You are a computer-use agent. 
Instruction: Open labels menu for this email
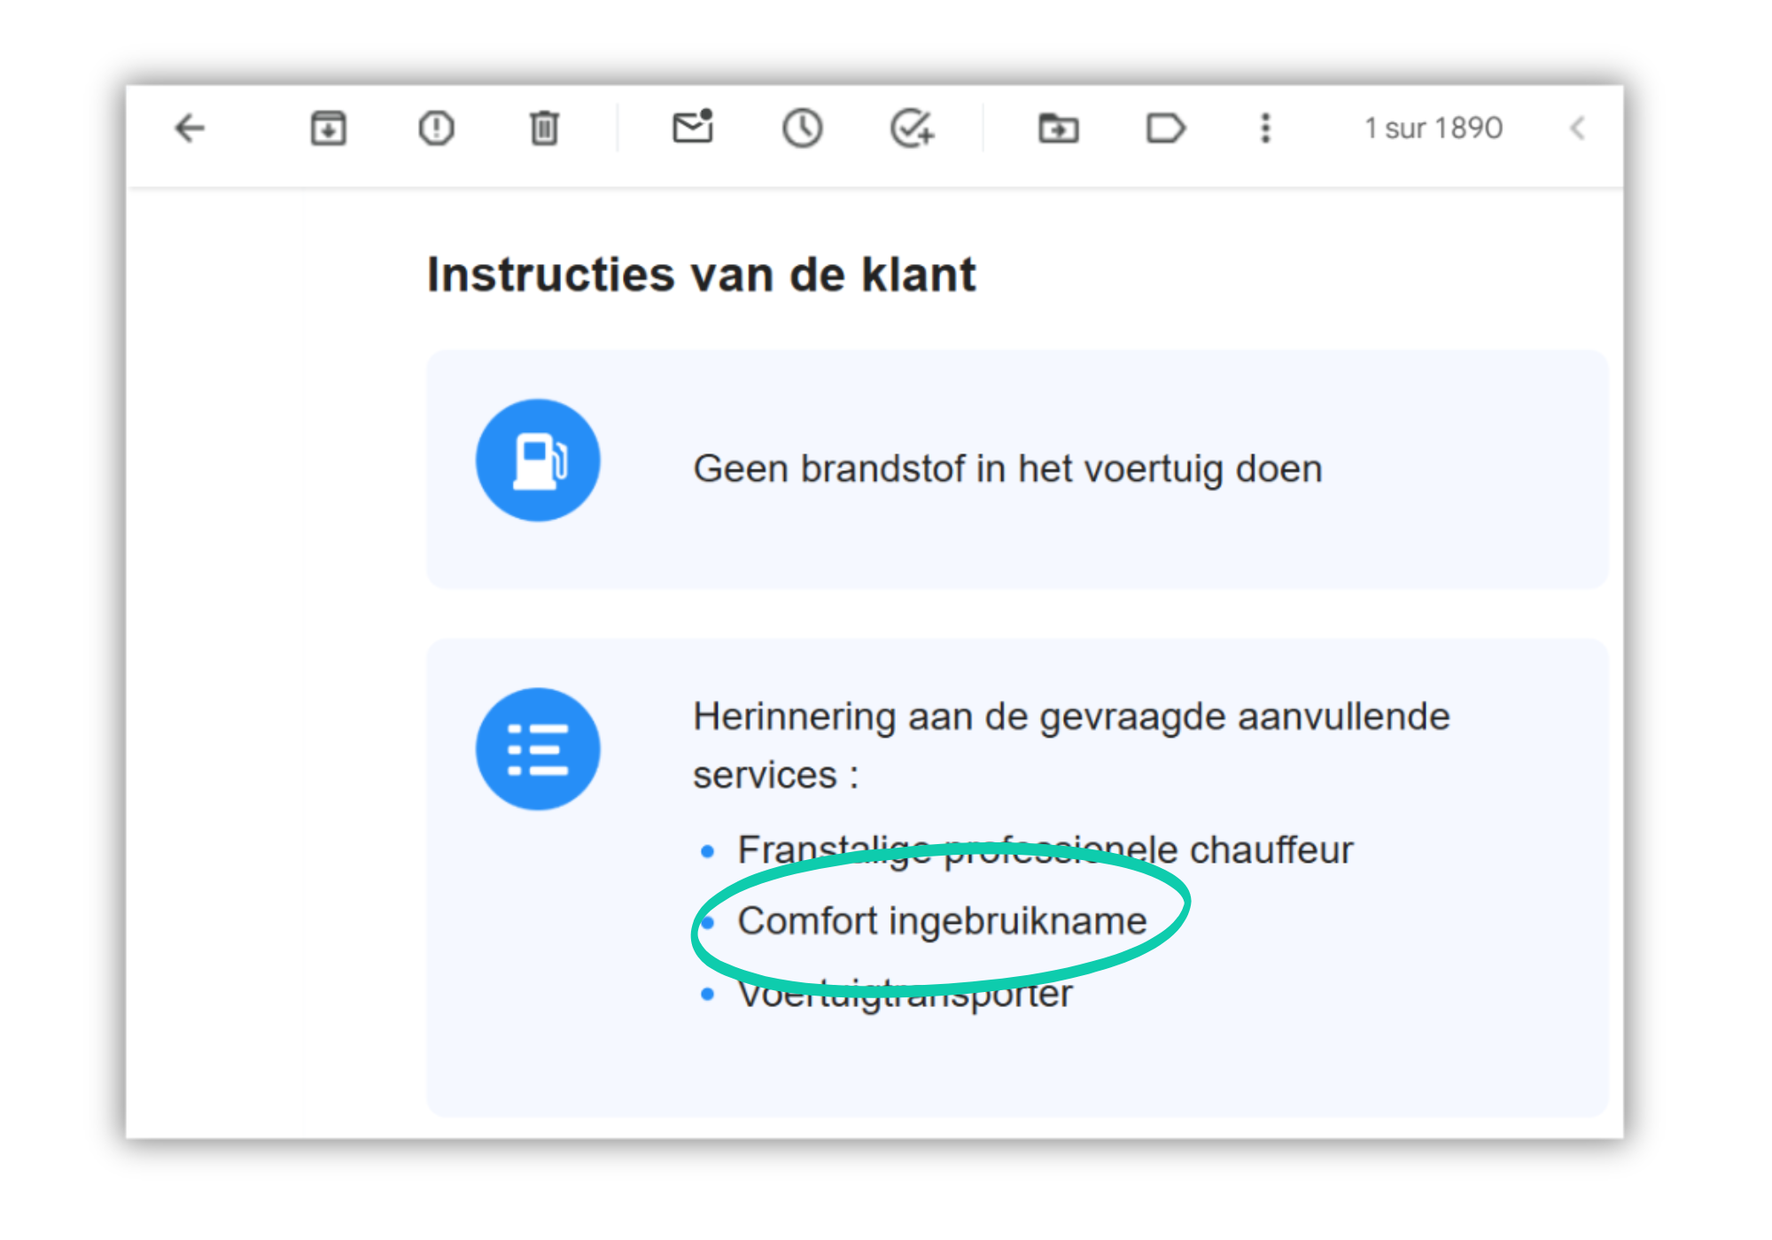point(1165,128)
